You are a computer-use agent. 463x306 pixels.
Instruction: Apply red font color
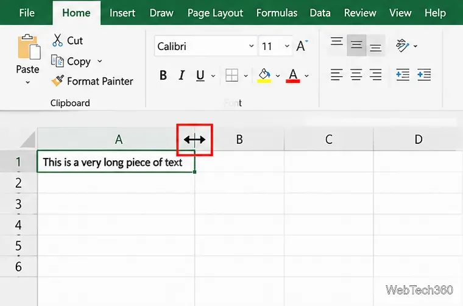293,76
